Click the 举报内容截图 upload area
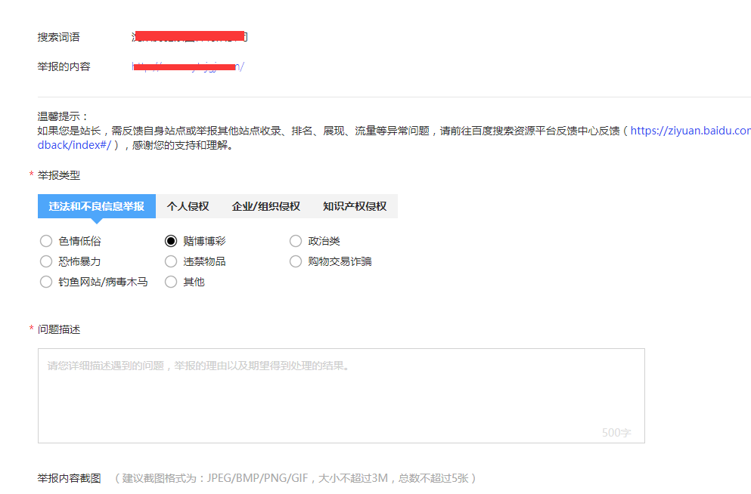This screenshot has height=494, width=751. 69,477
